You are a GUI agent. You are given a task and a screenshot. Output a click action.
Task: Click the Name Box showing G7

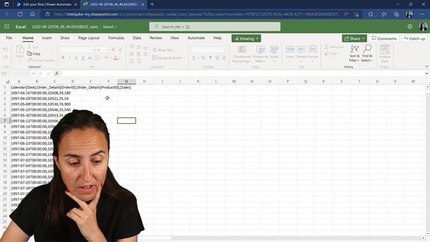(16, 73)
